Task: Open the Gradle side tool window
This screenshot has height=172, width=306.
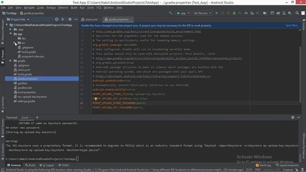Action: [x=304, y=24]
